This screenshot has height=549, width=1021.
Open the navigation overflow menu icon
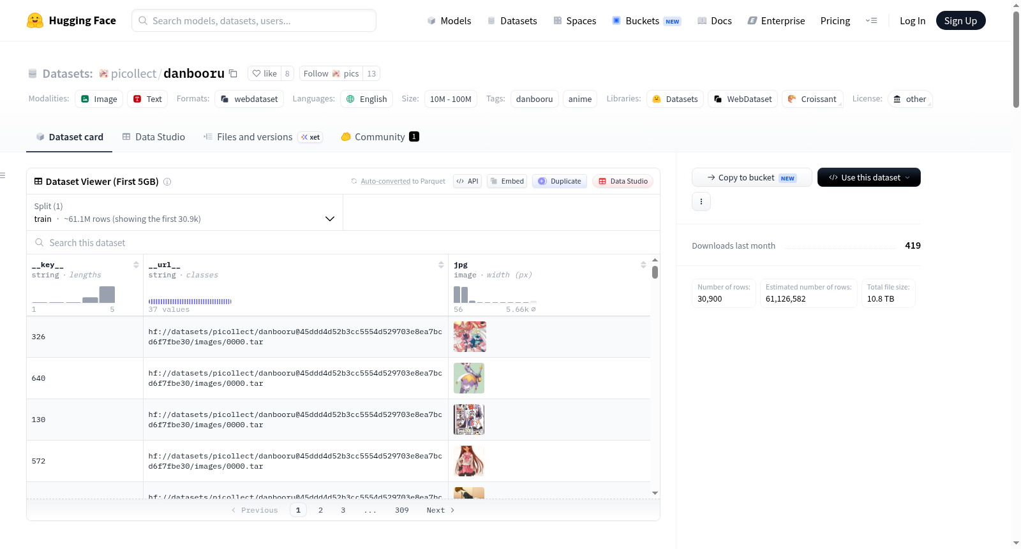click(871, 20)
